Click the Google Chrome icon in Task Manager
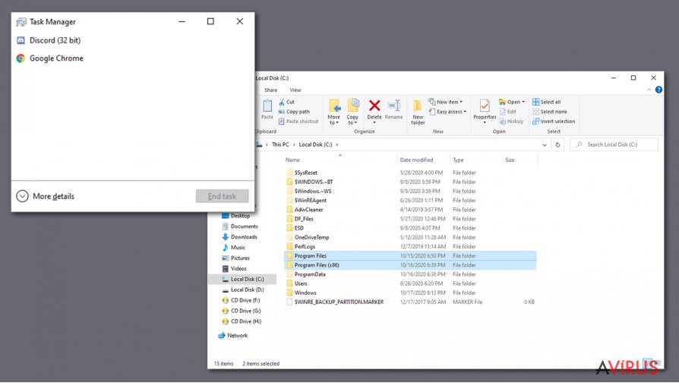Viewport: 679px width, 383px height. click(x=21, y=59)
